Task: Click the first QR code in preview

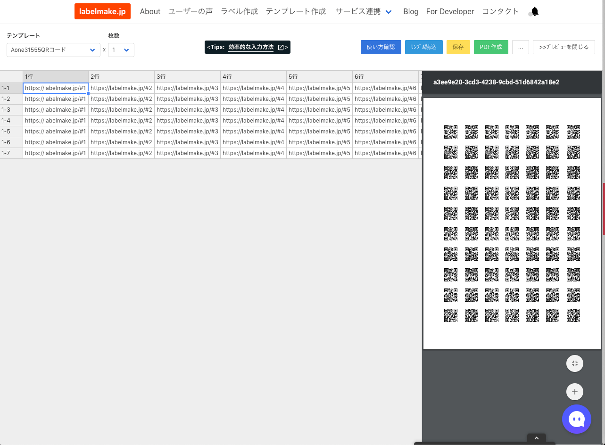Action: pyautogui.click(x=450, y=132)
